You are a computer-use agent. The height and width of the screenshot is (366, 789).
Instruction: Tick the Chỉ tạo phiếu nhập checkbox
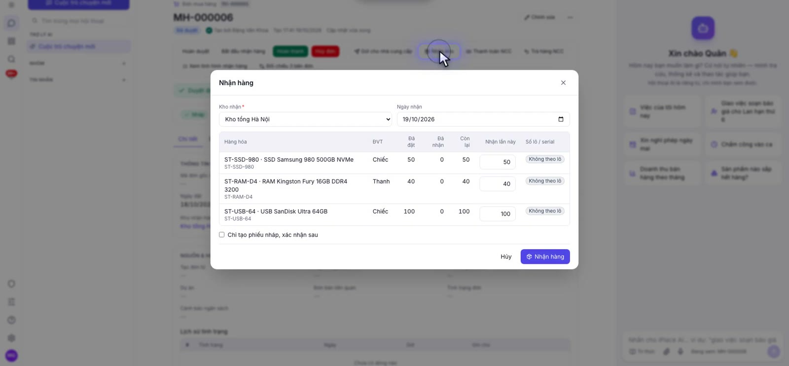coord(222,235)
